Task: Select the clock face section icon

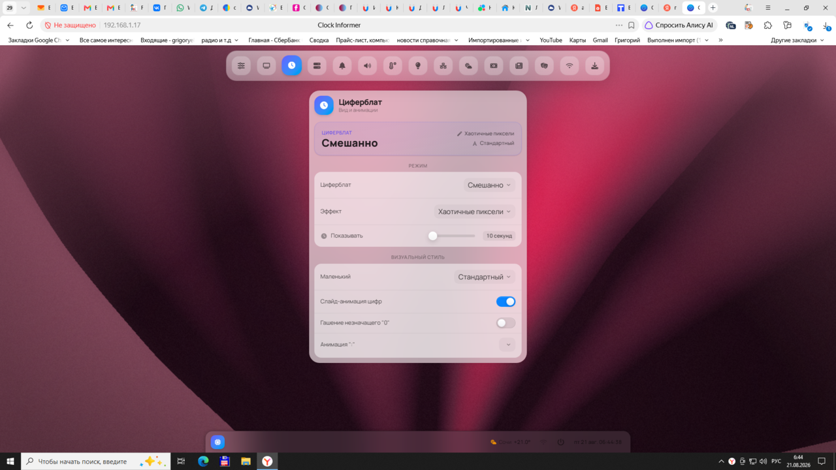Action: coord(292,66)
